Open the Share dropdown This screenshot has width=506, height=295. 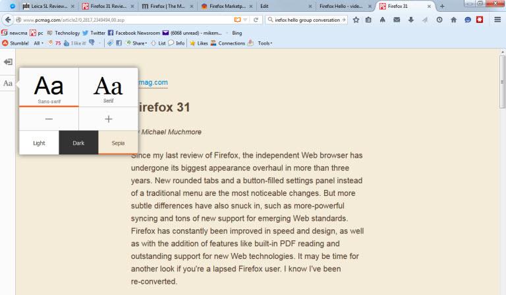click(x=136, y=43)
